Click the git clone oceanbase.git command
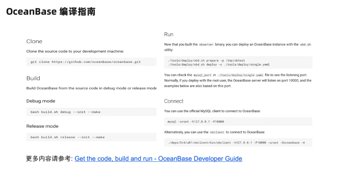The width and height of the screenshot is (340, 173). 86,62
